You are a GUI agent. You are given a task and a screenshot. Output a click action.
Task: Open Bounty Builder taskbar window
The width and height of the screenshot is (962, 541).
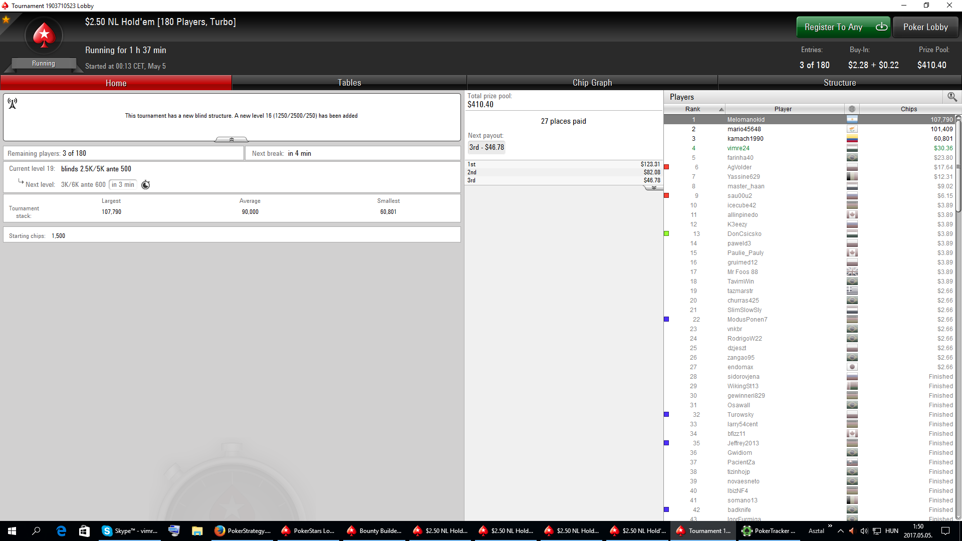click(x=374, y=531)
